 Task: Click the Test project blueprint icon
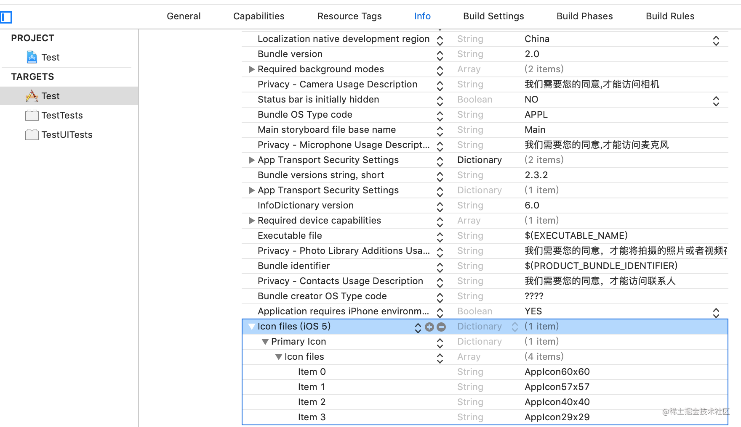[x=32, y=57]
